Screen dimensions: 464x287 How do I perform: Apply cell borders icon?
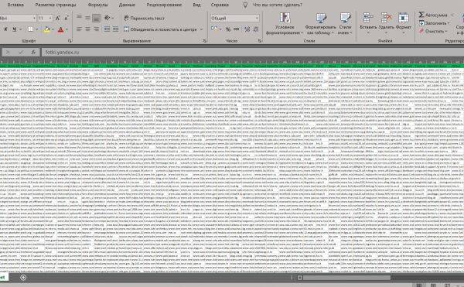tap(30, 29)
